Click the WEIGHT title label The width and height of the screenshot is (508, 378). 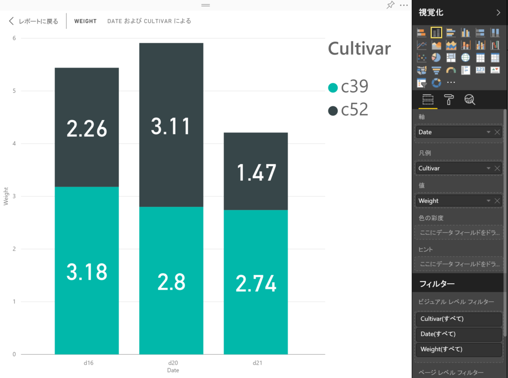(x=85, y=21)
